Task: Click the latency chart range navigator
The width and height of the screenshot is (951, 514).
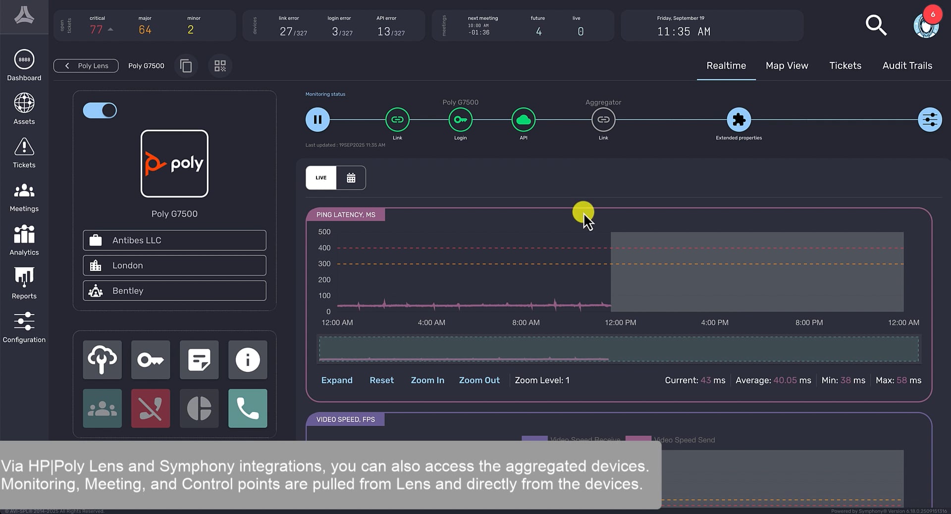Action: click(619, 349)
